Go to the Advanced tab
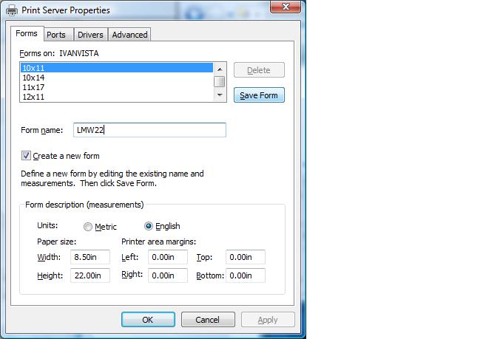 (129, 35)
